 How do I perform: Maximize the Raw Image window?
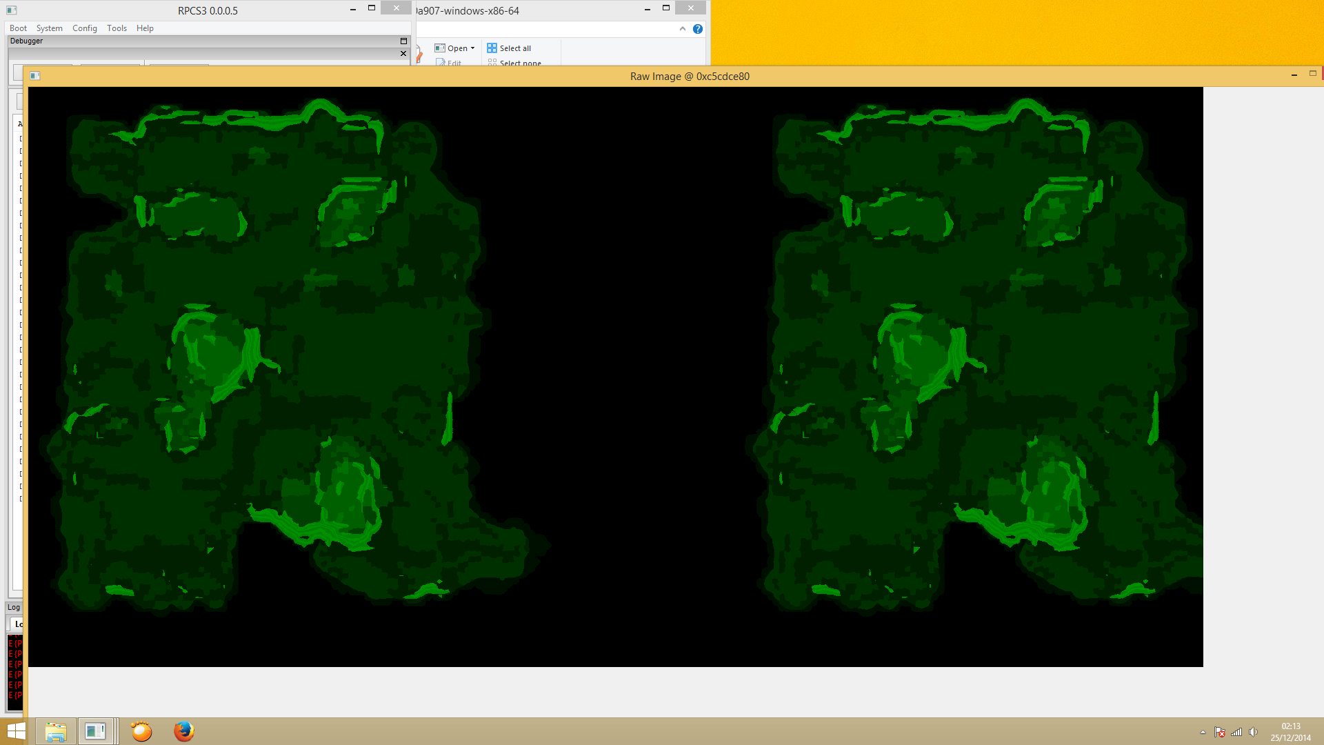click(1313, 73)
